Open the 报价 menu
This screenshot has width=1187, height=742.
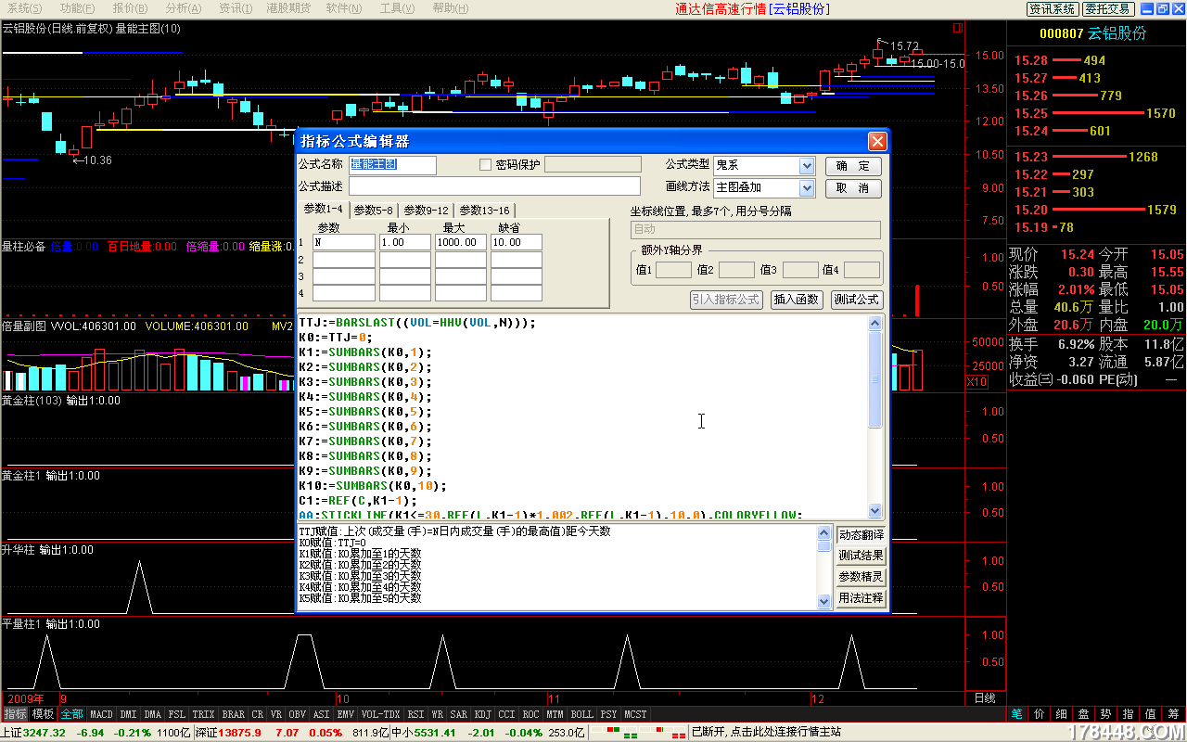[128, 8]
